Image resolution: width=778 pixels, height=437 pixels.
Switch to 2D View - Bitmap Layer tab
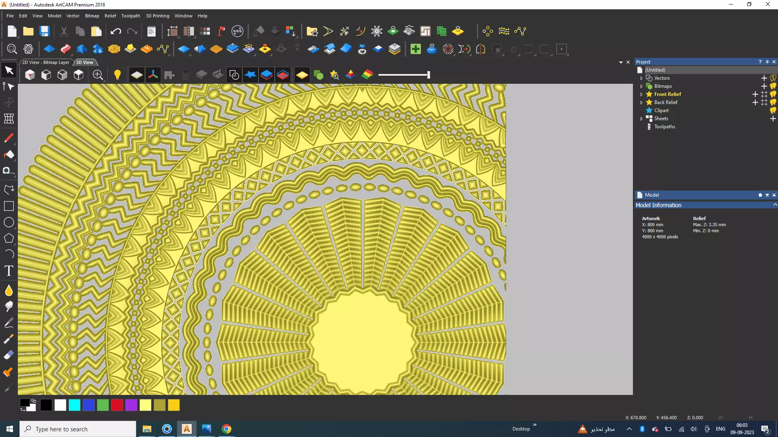point(45,62)
